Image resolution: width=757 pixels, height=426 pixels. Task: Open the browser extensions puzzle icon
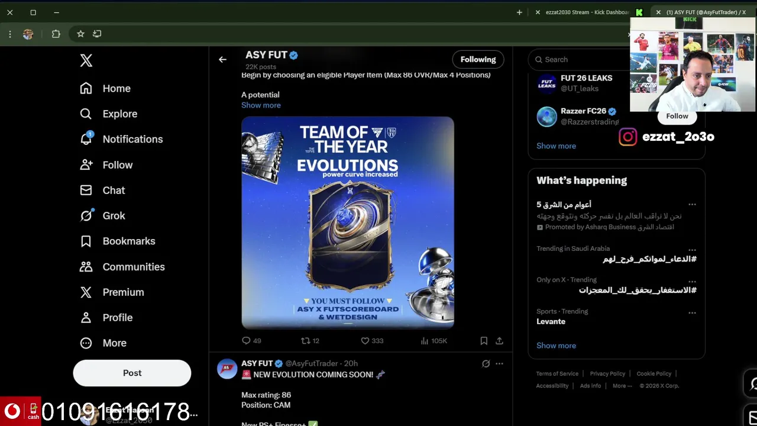tap(56, 34)
